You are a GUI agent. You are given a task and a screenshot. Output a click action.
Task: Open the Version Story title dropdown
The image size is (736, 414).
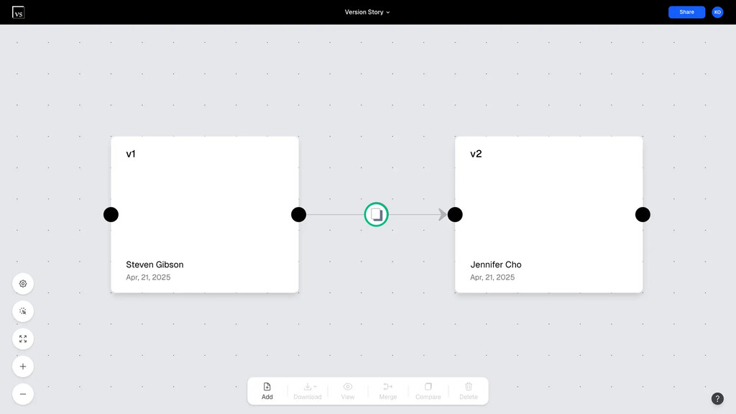[367, 12]
